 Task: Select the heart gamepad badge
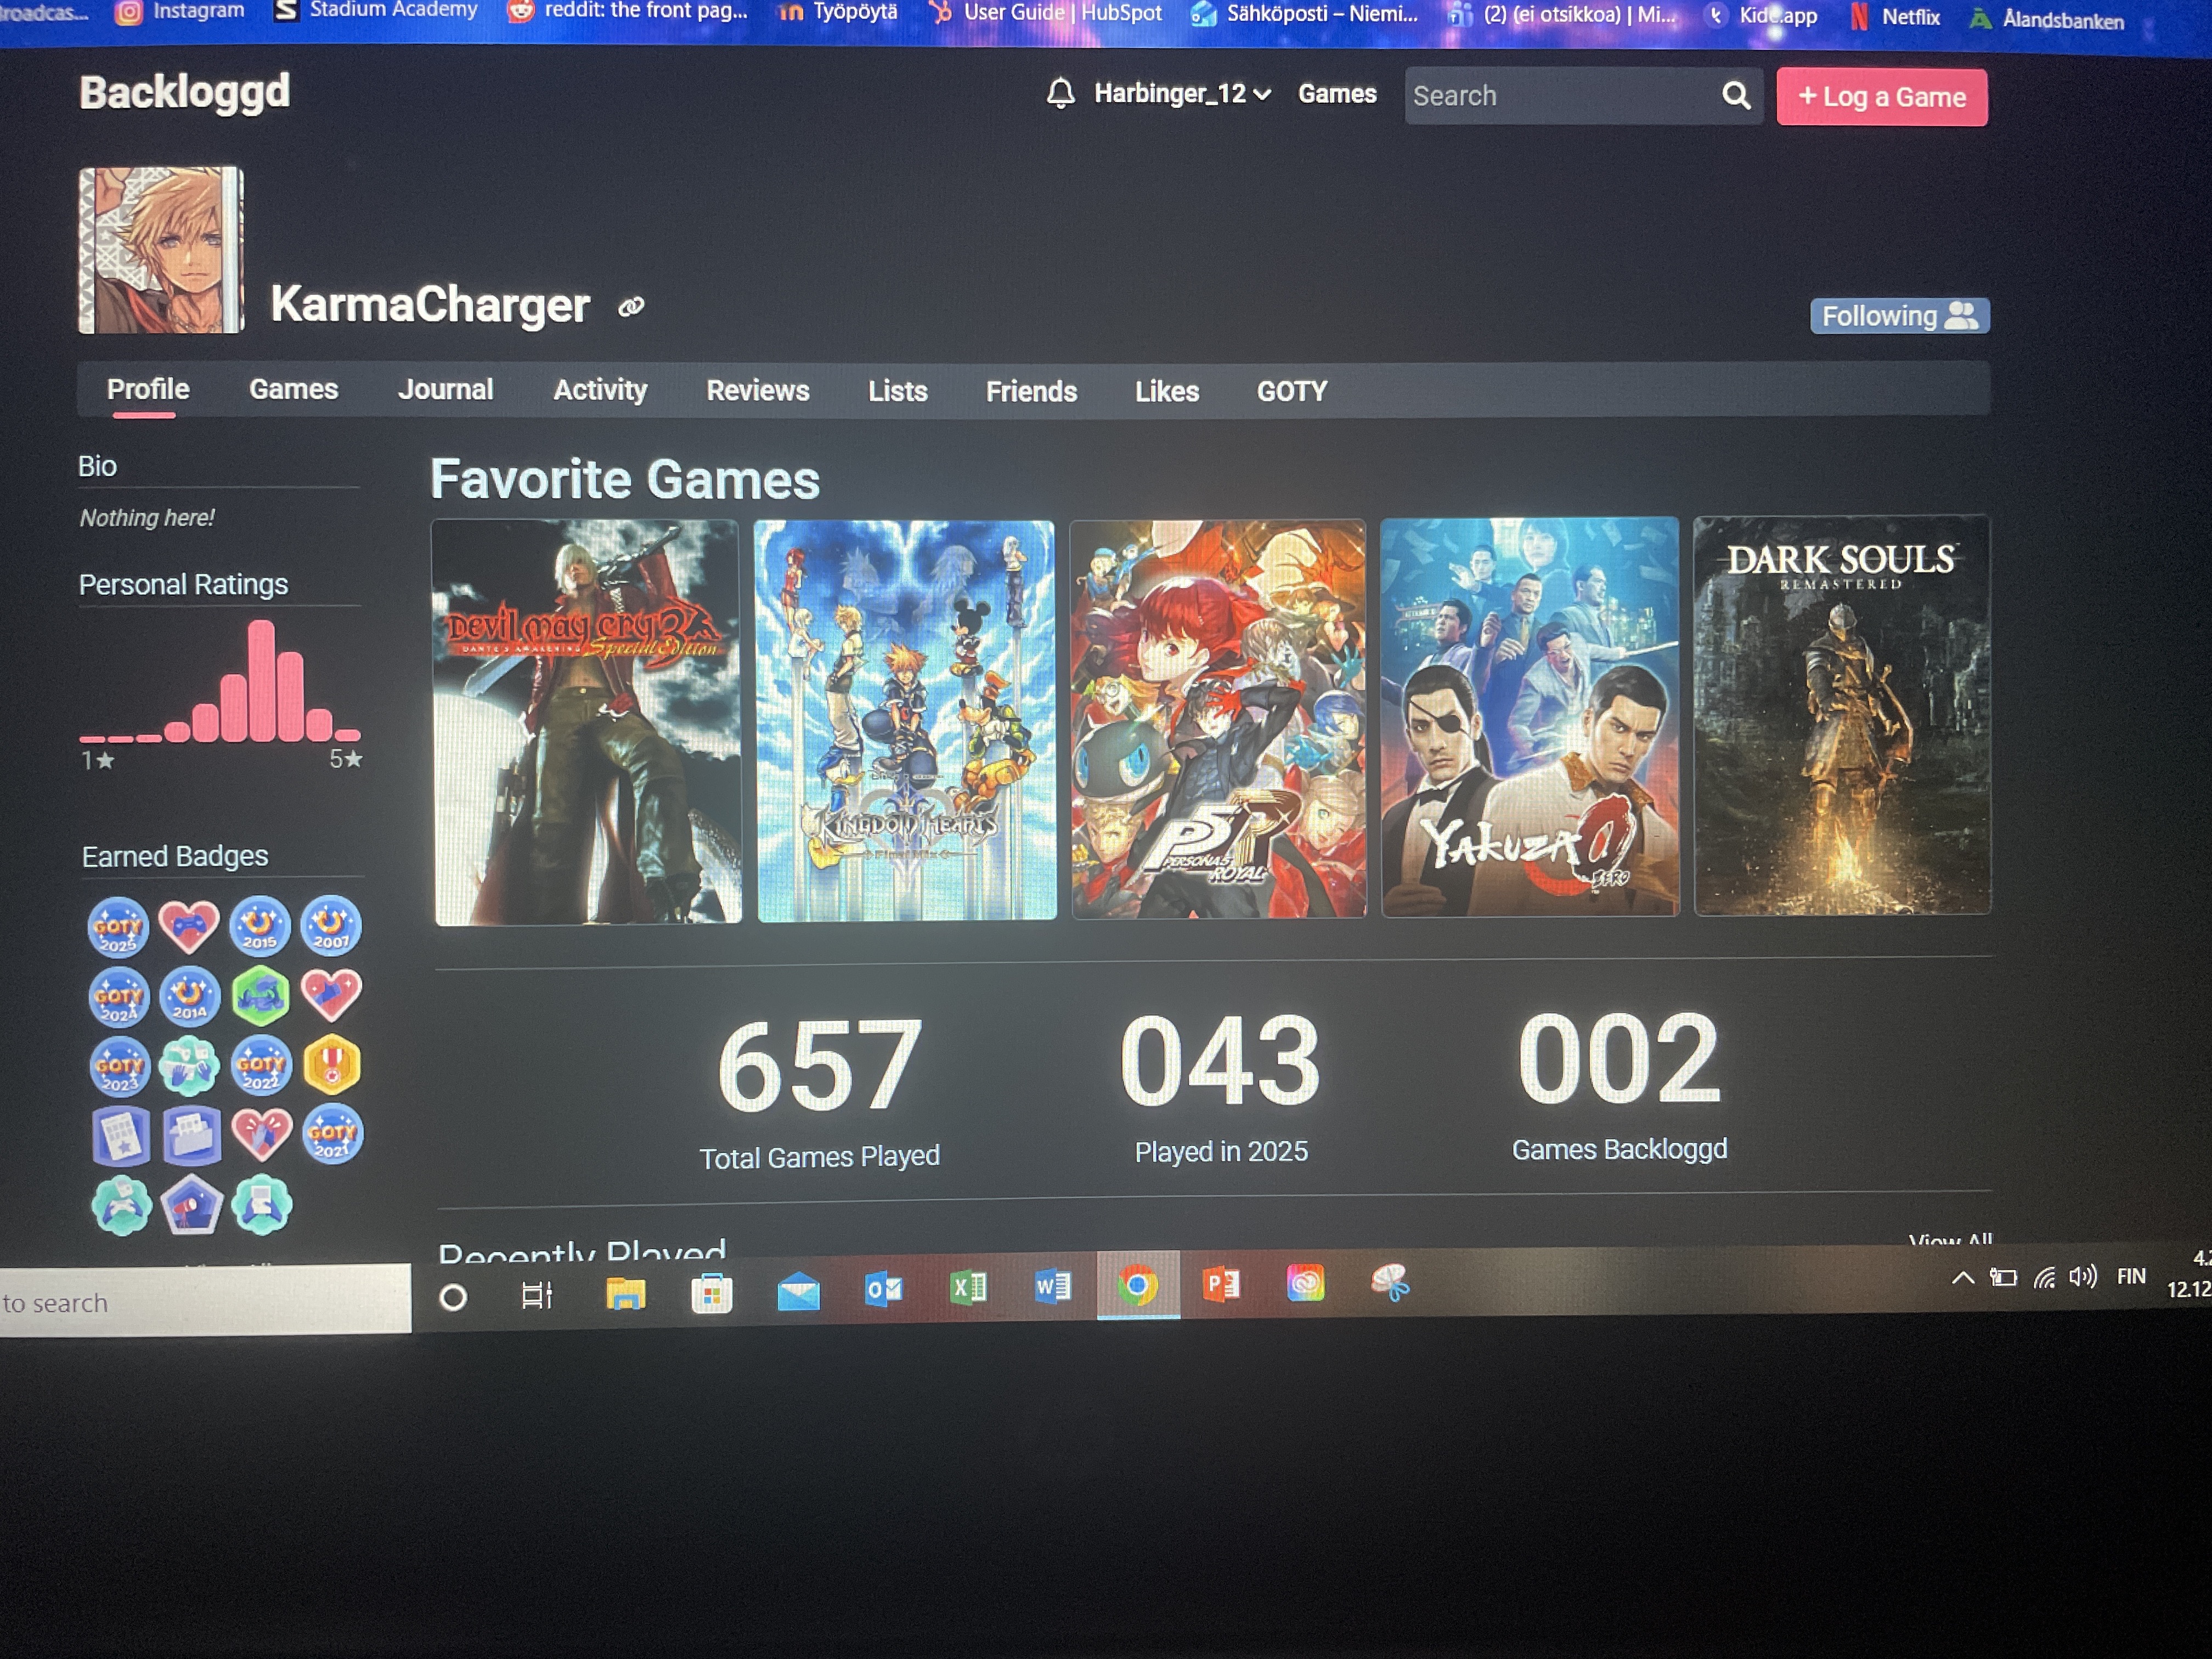189,926
